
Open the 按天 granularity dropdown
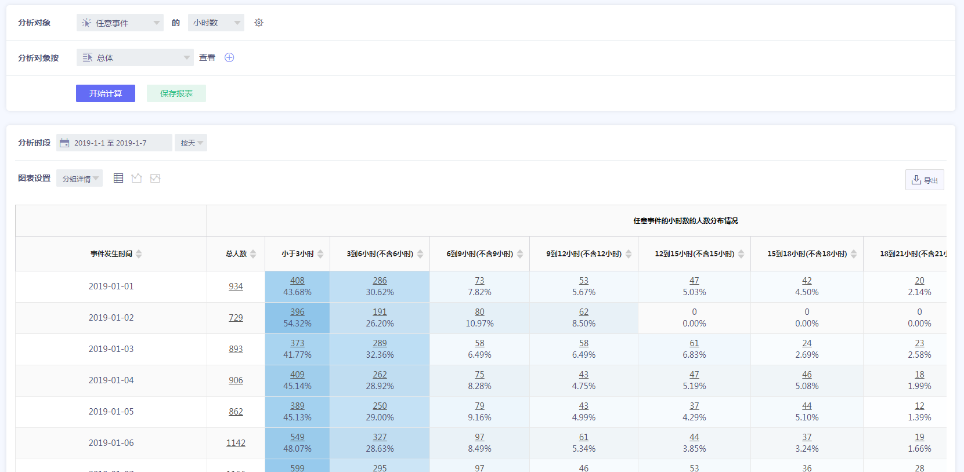tap(191, 143)
